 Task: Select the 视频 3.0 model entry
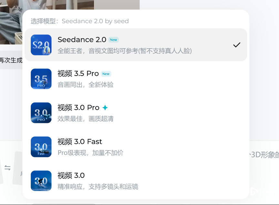136,181
